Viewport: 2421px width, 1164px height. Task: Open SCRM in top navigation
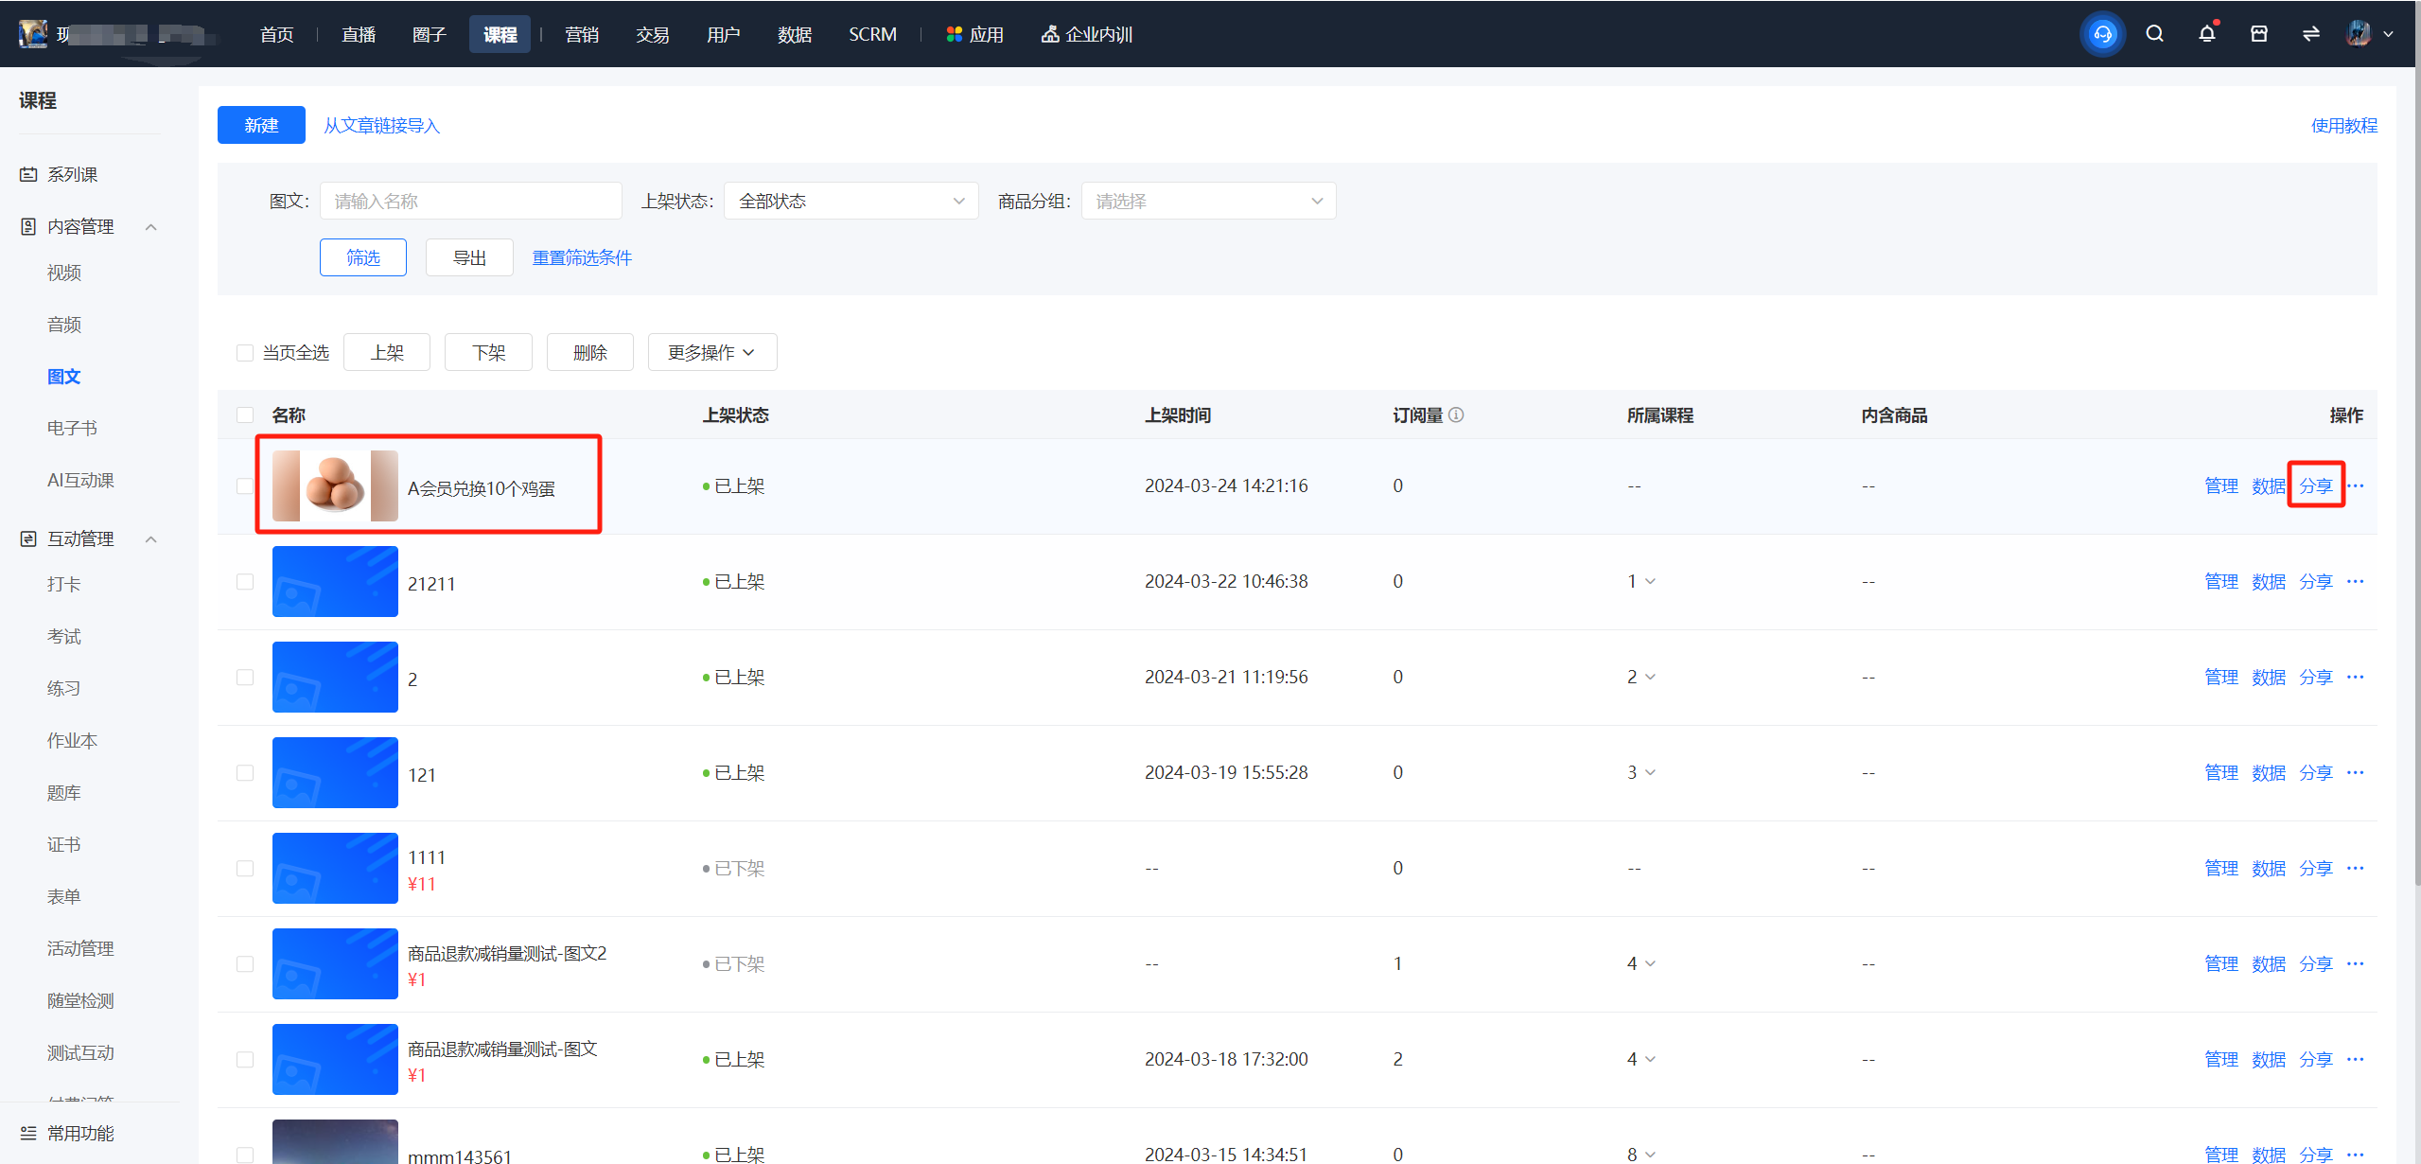pyautogui.click(x=872, y=34)
